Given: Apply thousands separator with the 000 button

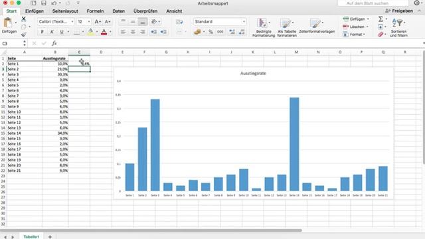Looking at the screenshot, I should 220,32.
